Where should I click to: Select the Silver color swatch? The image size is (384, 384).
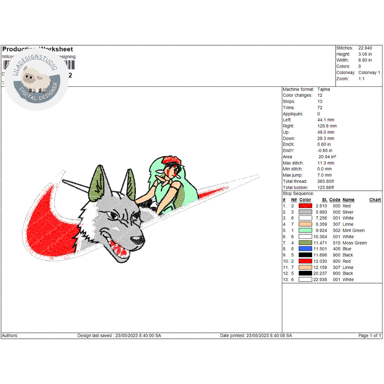point(305,212)
